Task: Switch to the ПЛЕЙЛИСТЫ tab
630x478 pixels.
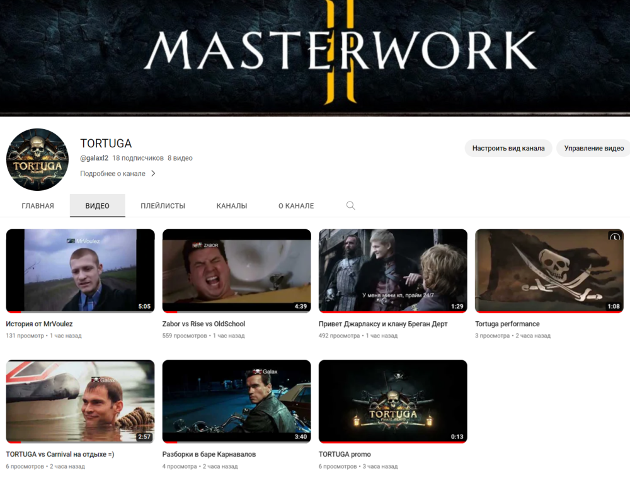Action: click(163, 206)
